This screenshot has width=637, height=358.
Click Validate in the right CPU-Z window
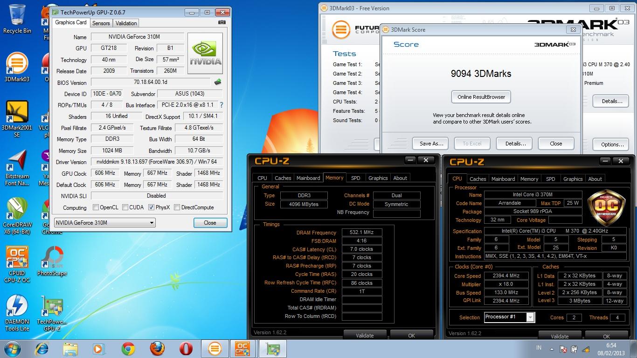[560, 336]
